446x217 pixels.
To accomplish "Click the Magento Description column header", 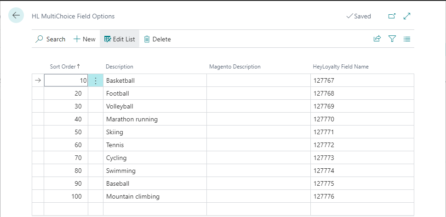I will (234, 67).
